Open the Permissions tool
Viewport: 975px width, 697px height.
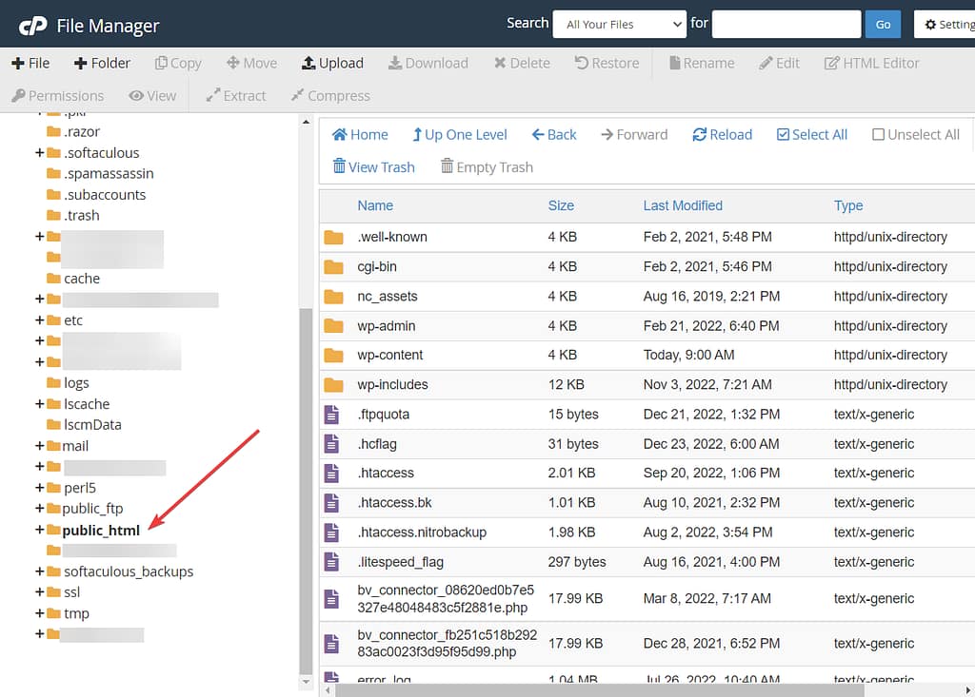(57, 95)
